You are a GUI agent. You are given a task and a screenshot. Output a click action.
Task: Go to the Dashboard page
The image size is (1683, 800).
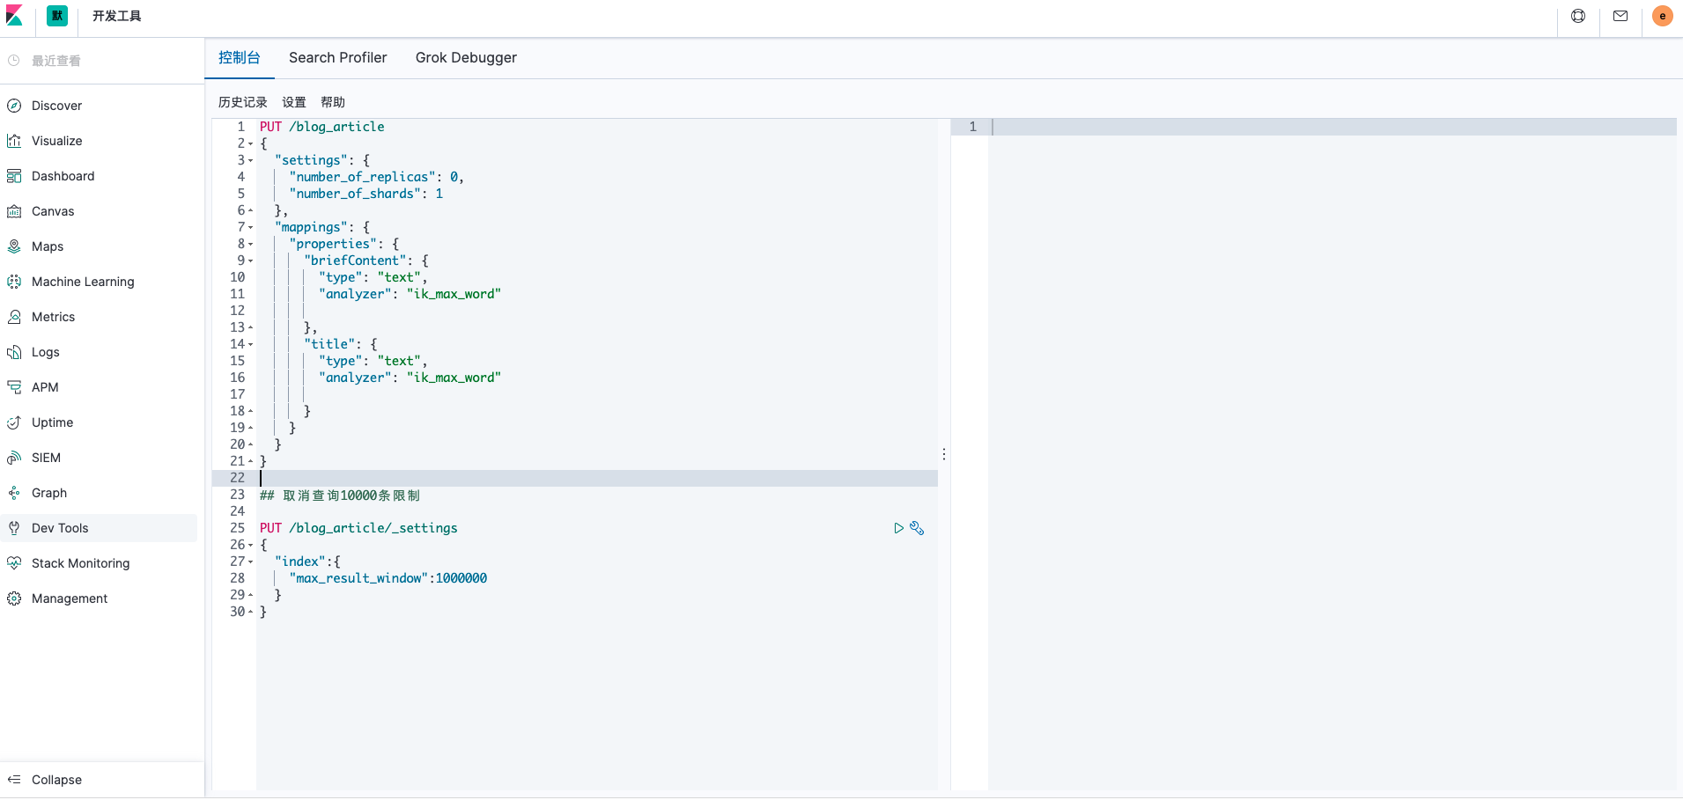coord(63,176)
